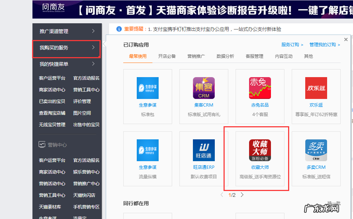This screenshot has height=219, width=353.
Task: Go to next page with right arrow
Action: point(242,195)
